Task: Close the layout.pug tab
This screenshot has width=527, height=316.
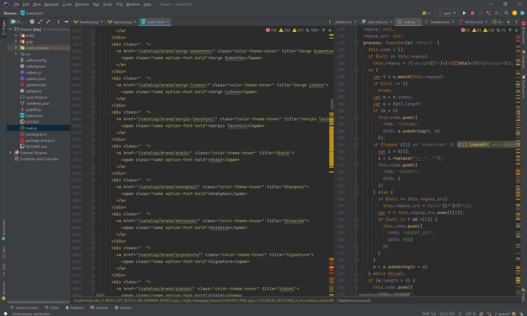Action: 136,22
